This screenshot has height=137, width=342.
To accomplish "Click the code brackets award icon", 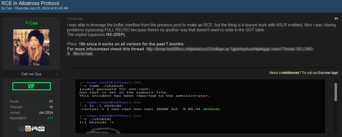I will (x=41, y=129).
